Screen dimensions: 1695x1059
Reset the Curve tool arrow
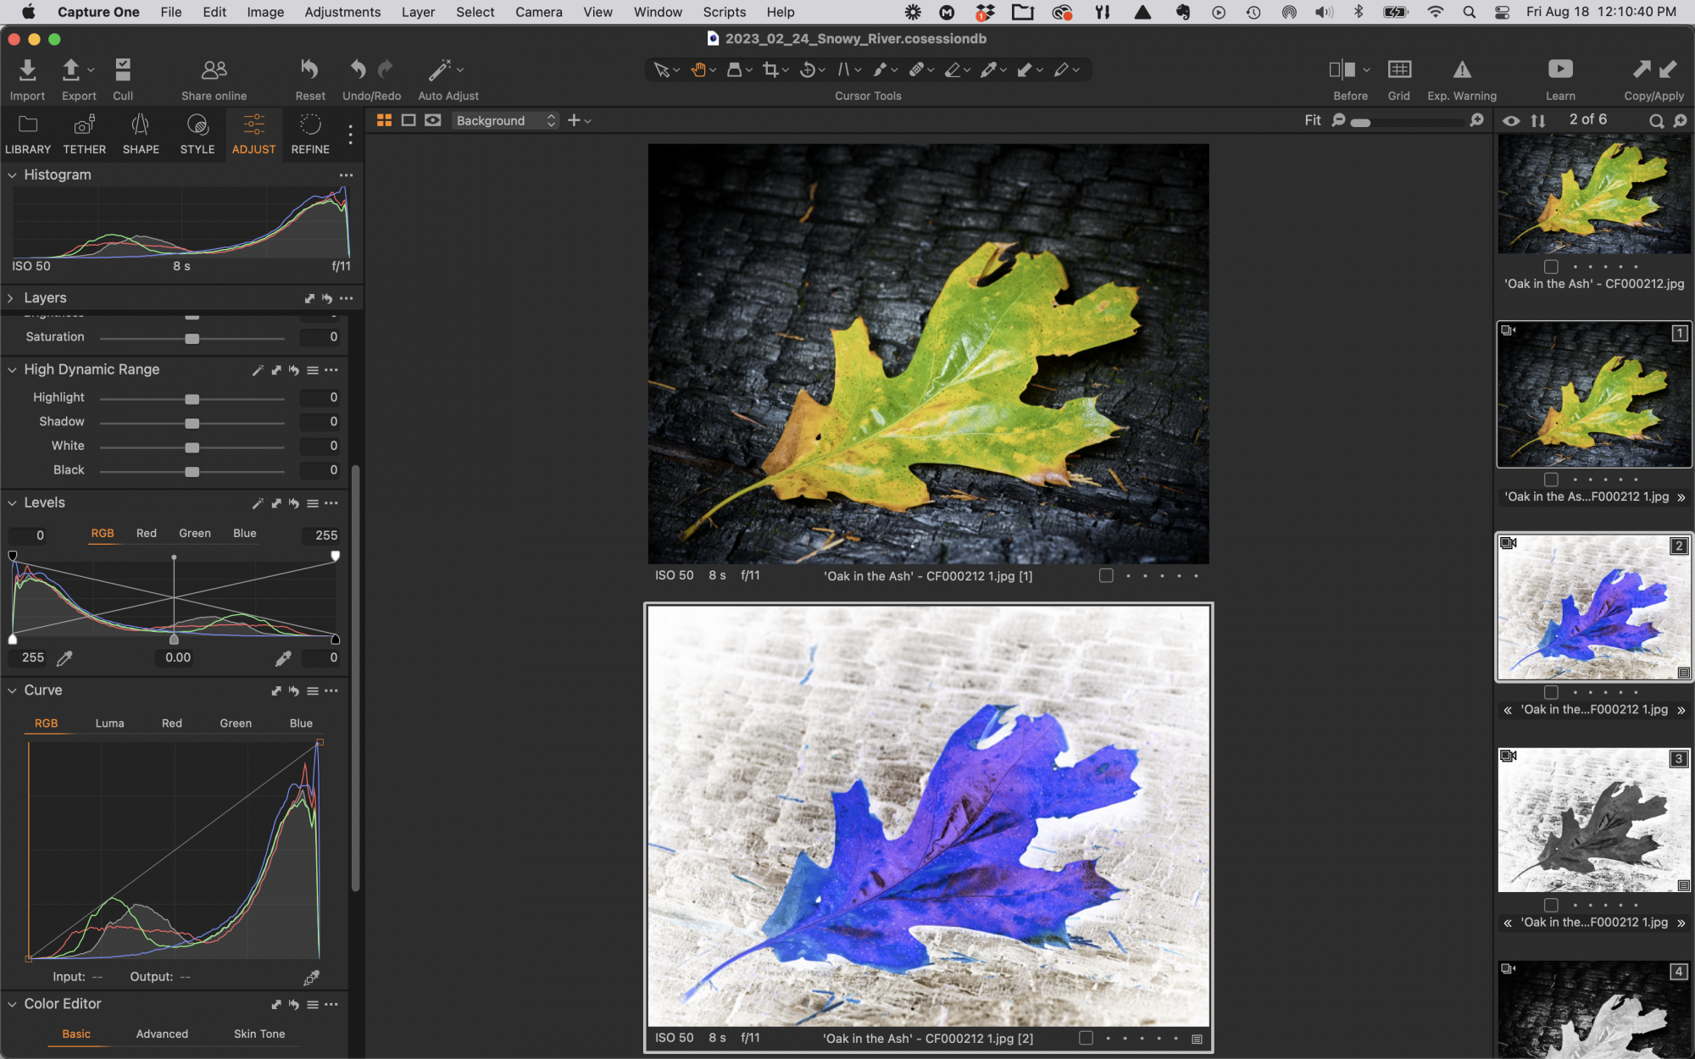[294, 691]
